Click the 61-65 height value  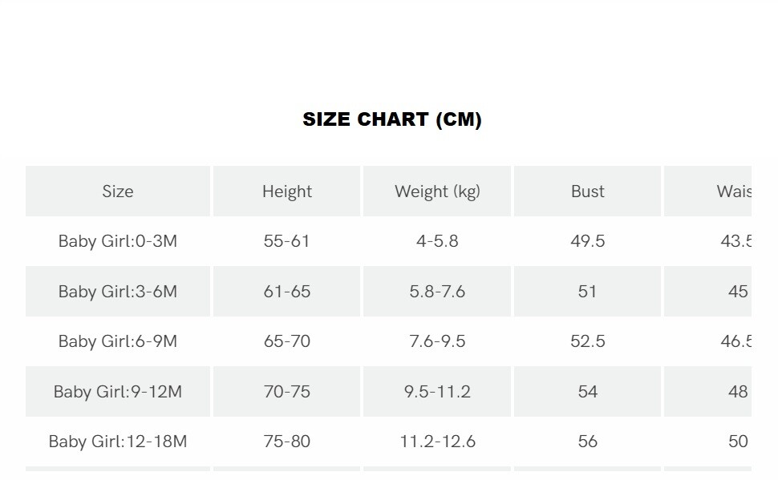click(286, 292)
